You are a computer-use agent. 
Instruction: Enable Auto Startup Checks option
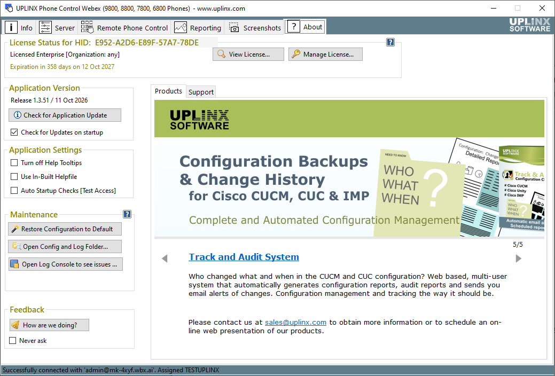pos(14,191)
